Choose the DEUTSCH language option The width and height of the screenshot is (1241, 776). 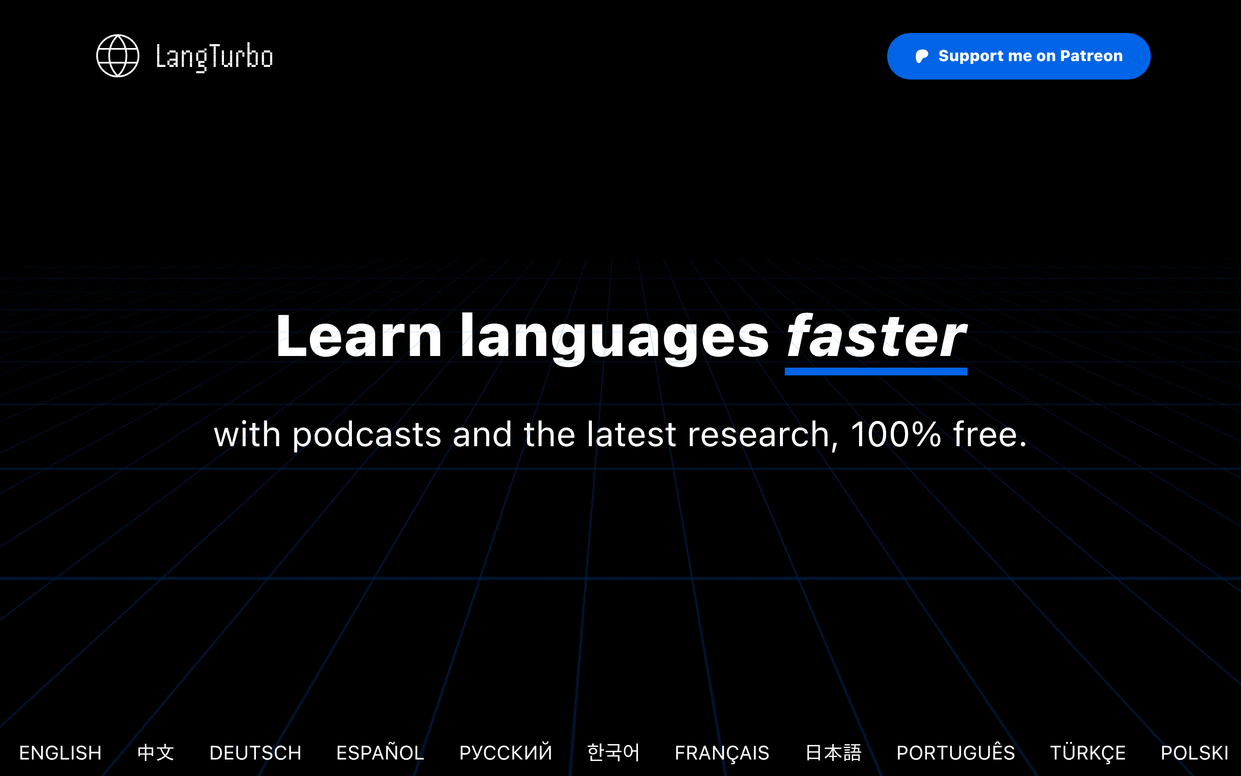pos(255,753)
